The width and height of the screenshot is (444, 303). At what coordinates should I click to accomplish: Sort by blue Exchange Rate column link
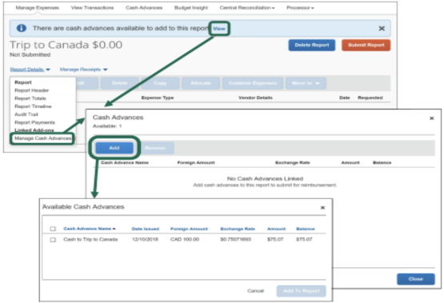[x=238, y=229]
